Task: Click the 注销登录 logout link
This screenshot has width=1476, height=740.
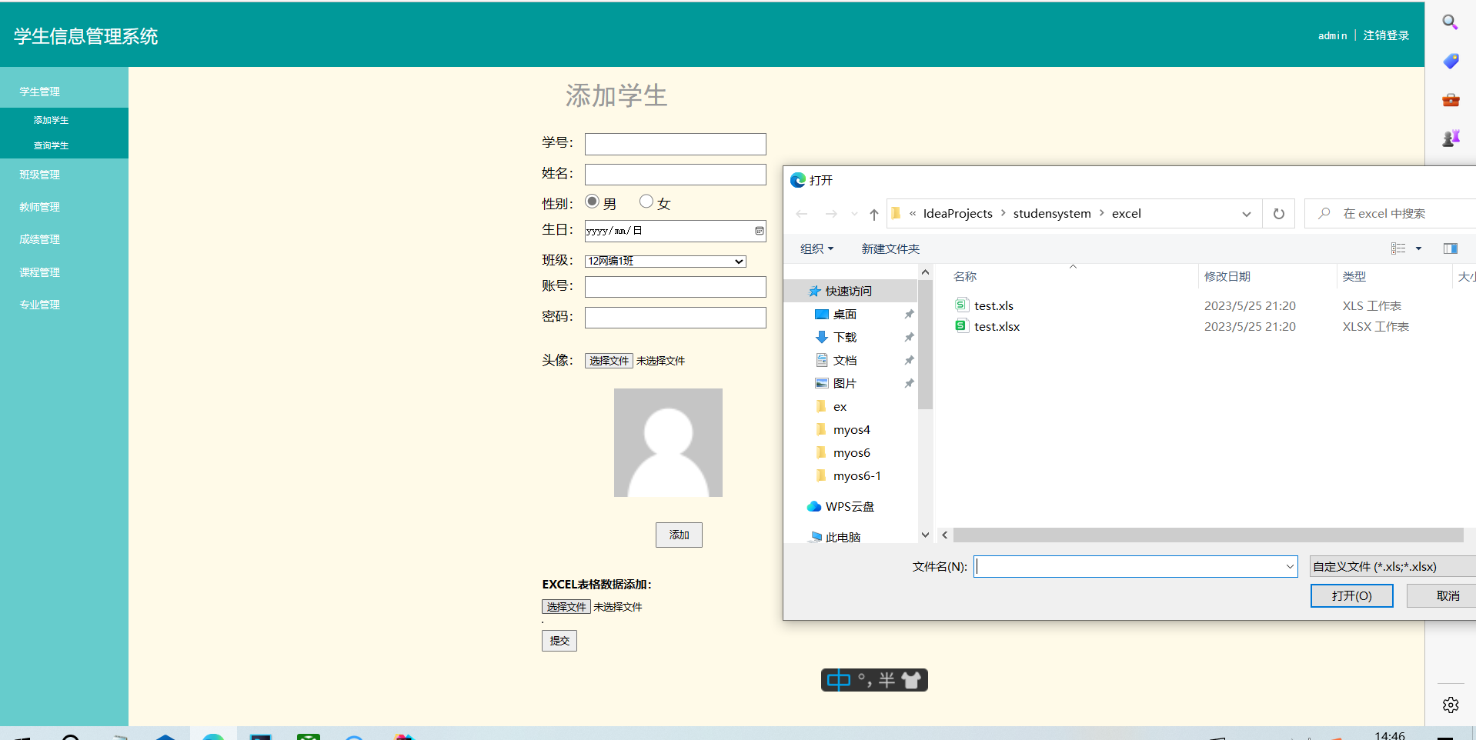Action: tap(1386, 35)
